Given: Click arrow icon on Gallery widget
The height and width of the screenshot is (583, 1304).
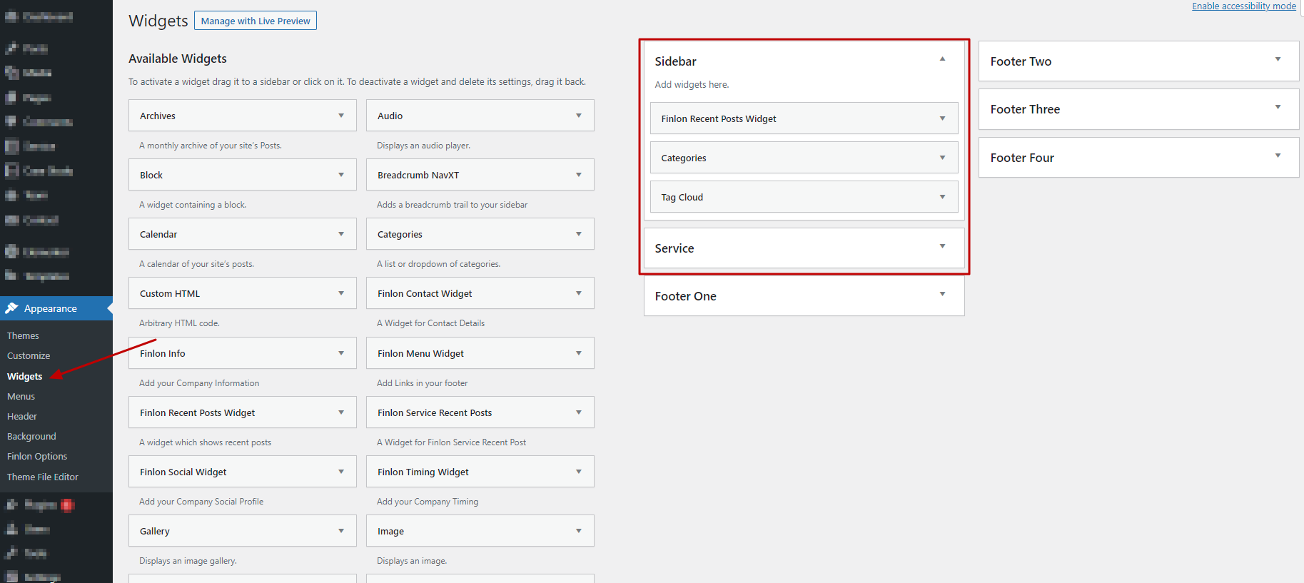Looking at the screenshot, I should (341, 531).
